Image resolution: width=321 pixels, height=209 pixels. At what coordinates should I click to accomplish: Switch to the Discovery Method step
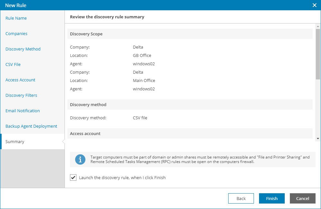[x=23, y=49]
